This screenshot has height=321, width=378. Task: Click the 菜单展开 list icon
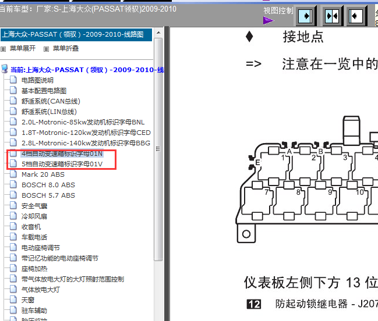point(3,49)
